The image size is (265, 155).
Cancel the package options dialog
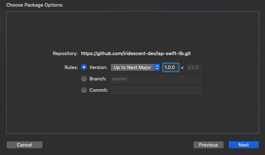(25, 145)
